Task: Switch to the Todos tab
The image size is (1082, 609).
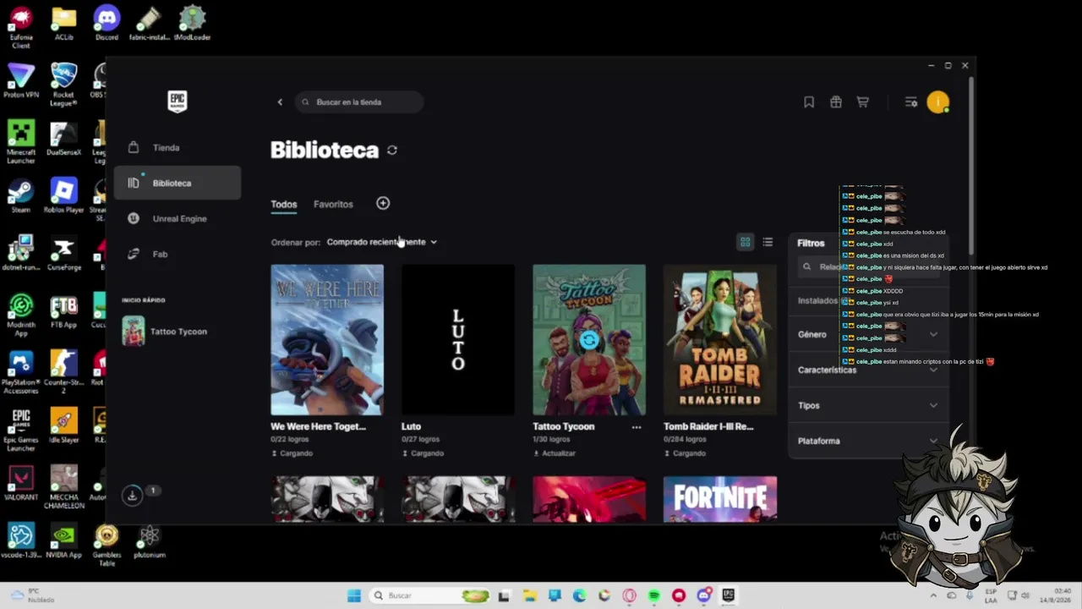Action: click(x=284, y=204)
